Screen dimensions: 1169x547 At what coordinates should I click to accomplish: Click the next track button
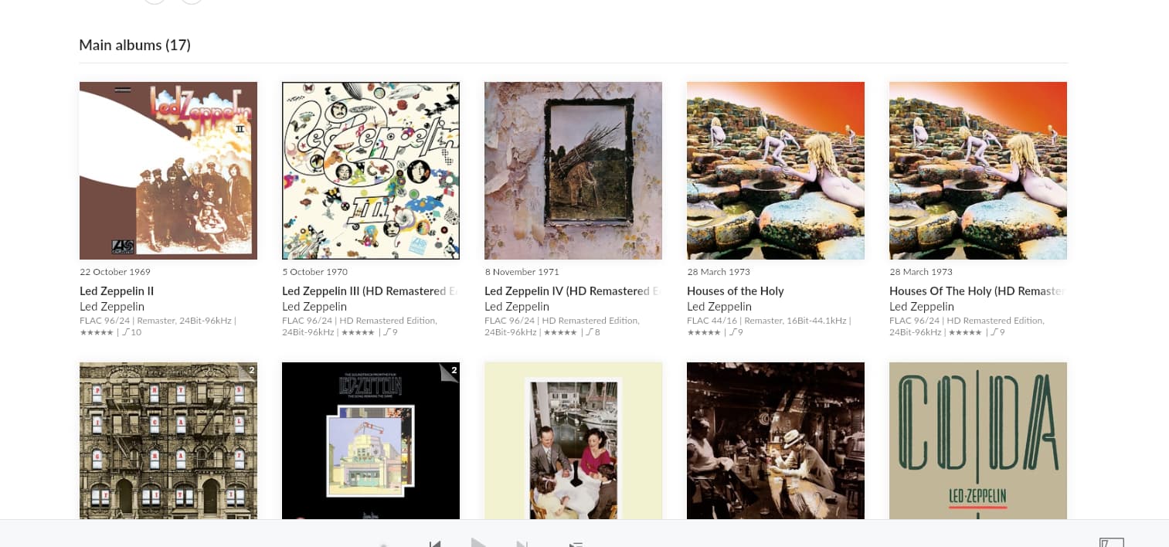pyautogui.click(x=522, y=543)
